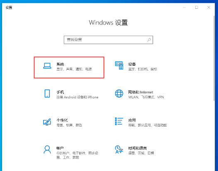Open the Accounts person icon
The width and height of the screenshot is (218, 171).
click(x=47, y=149)
